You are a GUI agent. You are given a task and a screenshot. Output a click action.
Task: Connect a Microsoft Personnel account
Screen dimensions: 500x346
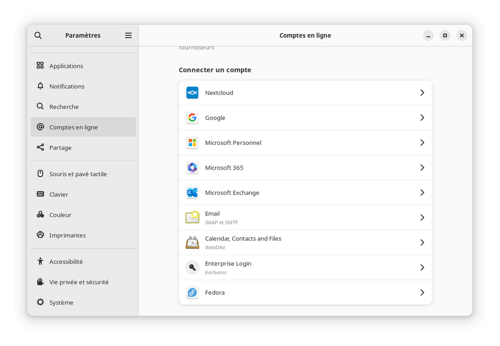pyautogui.click(x=306, y=143)
